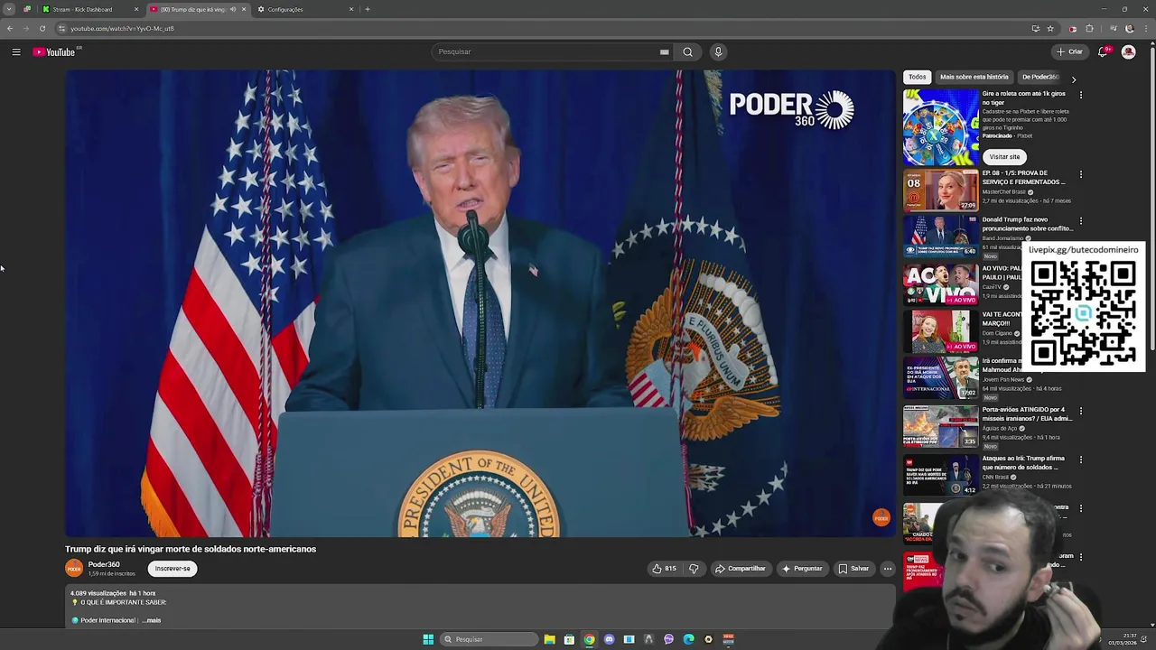
Task: Reload the page in the browser
Action: click(x=42, y=28)
